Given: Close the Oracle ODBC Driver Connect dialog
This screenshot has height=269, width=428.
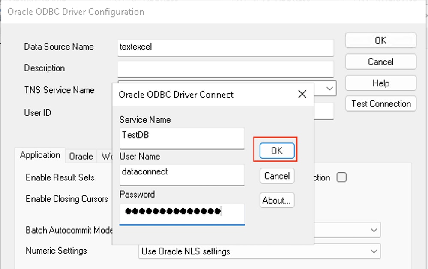Looking at the screenshot, I should pyautogui.click(x=302, y=95).
